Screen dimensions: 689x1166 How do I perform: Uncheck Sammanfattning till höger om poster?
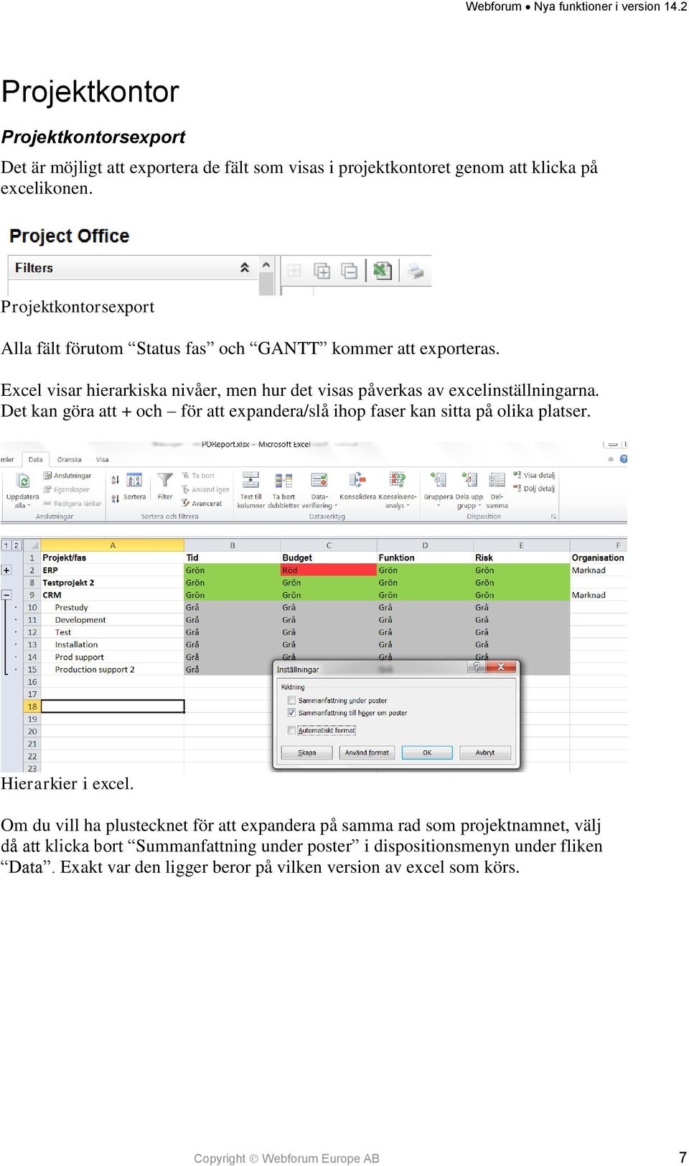pos(291,713)
